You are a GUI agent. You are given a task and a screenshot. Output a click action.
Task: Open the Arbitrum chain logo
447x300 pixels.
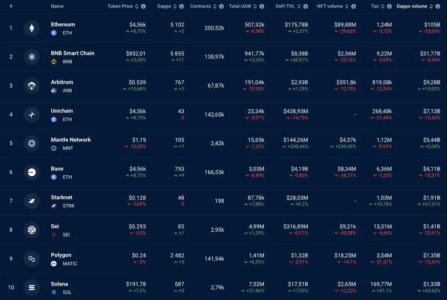(x=32, y=85)
